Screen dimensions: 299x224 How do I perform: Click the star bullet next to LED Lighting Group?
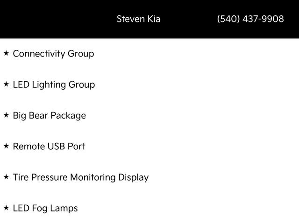[6, 84]
